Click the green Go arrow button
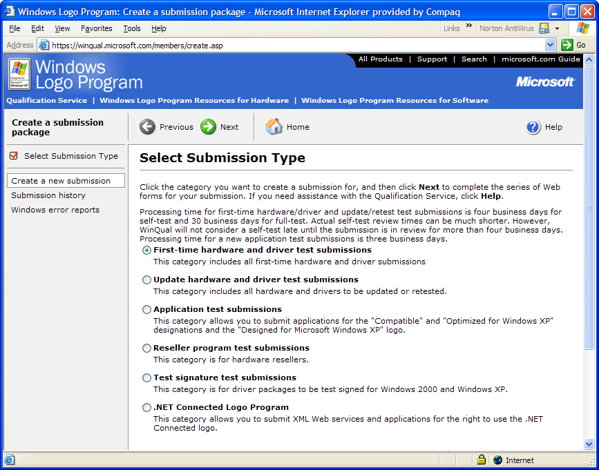Screen dimensions: 599x470 pos(567,45)
